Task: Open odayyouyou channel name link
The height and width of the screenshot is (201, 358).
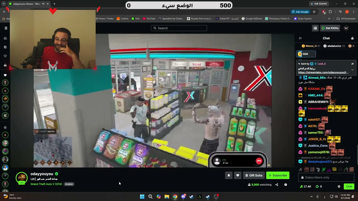Action: (x=42, y=174)
